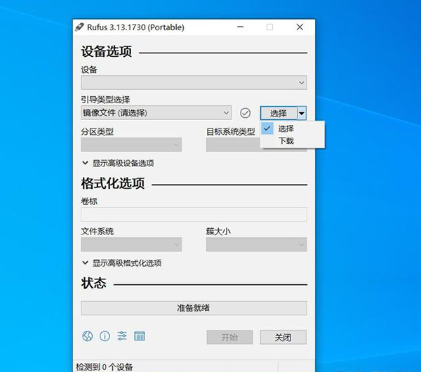The width and height of the screenshot is (421, 372).
Task: Choose the checked 选择 menu entry
Action: pos(286,128)
